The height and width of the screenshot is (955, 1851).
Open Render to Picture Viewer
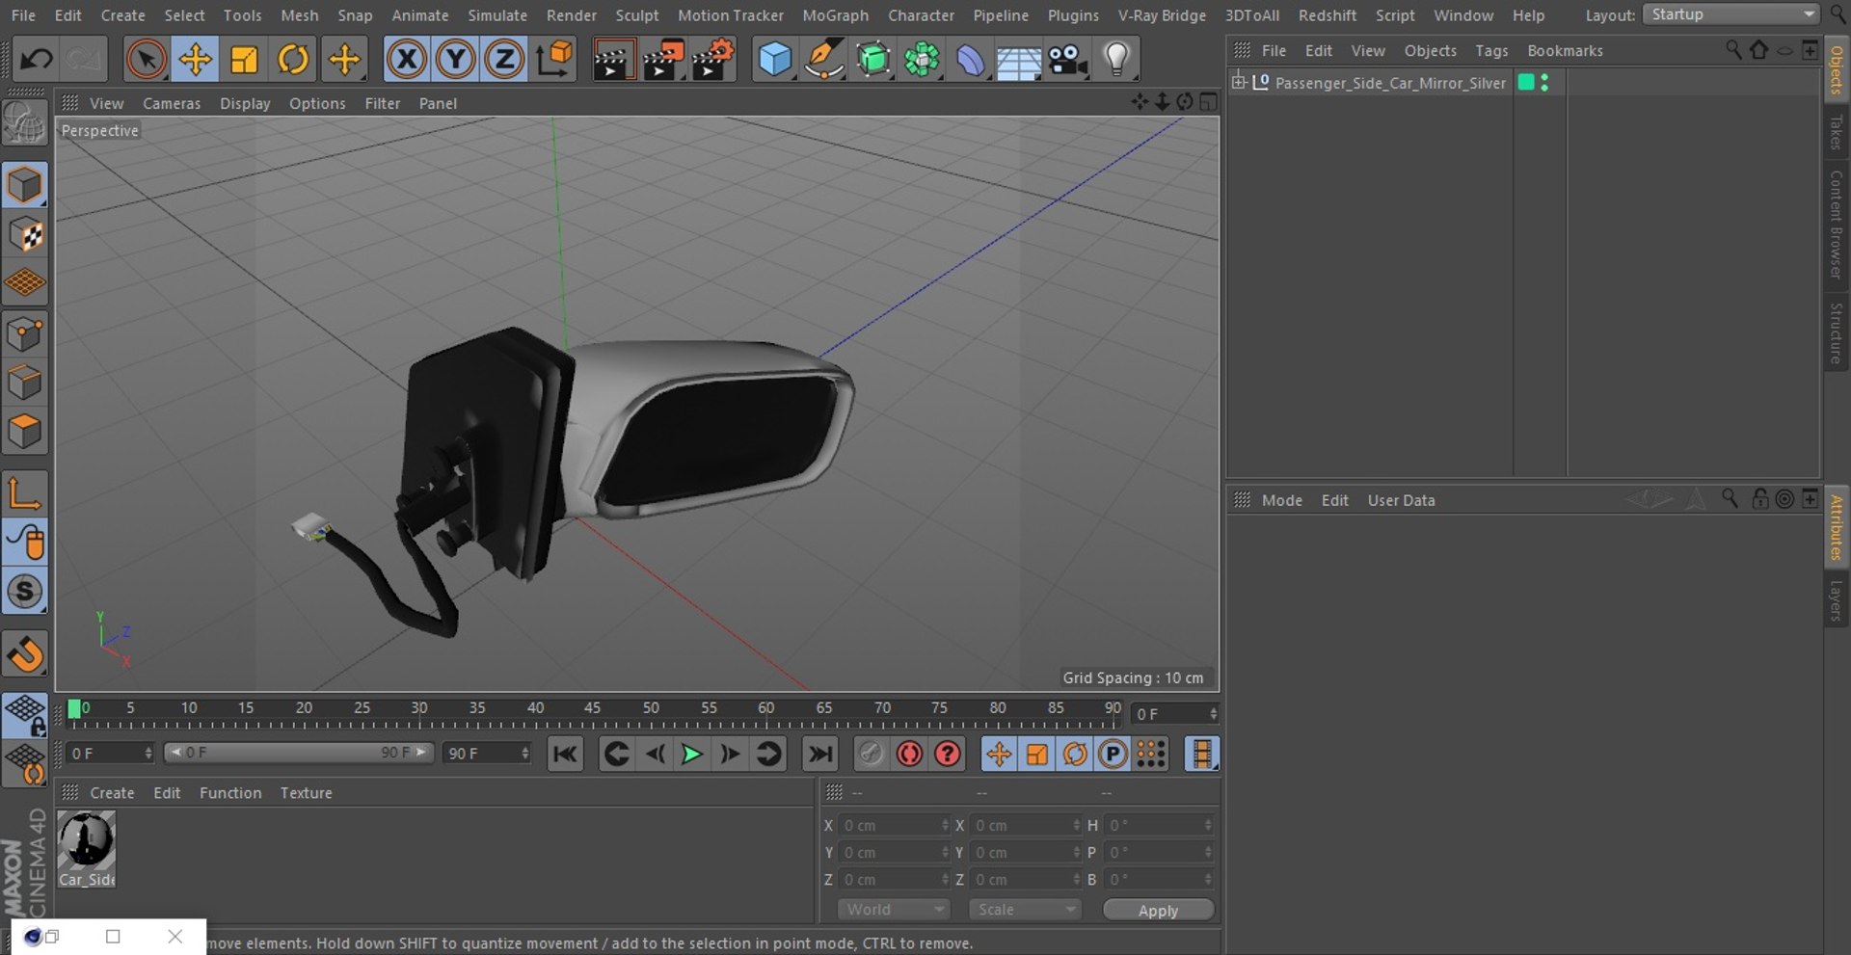coord(663,60)
